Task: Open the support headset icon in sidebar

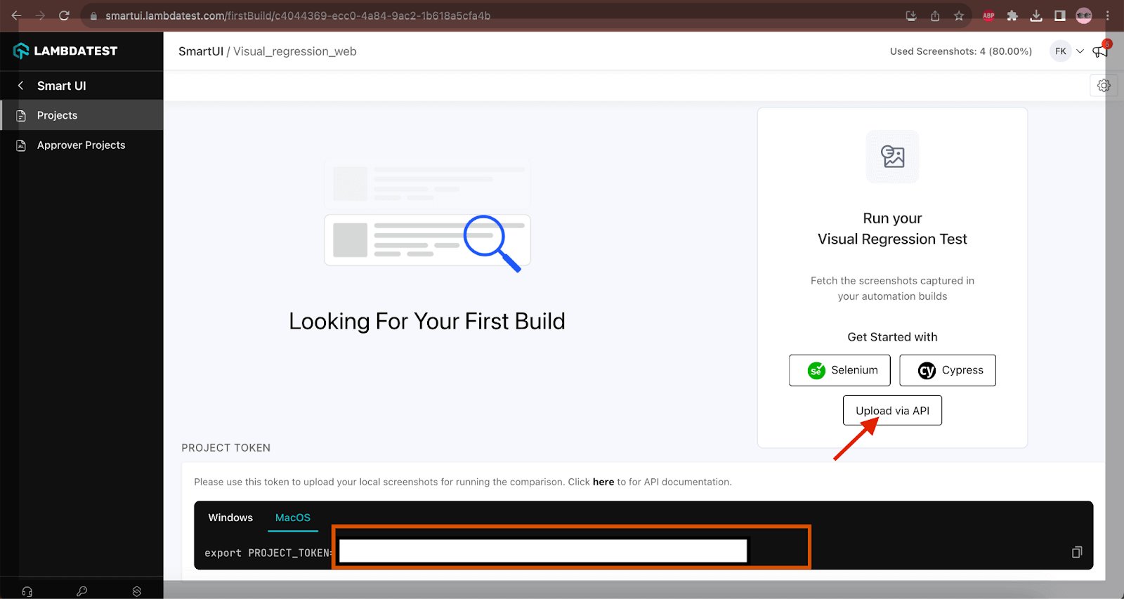Action: click(27, 591)
